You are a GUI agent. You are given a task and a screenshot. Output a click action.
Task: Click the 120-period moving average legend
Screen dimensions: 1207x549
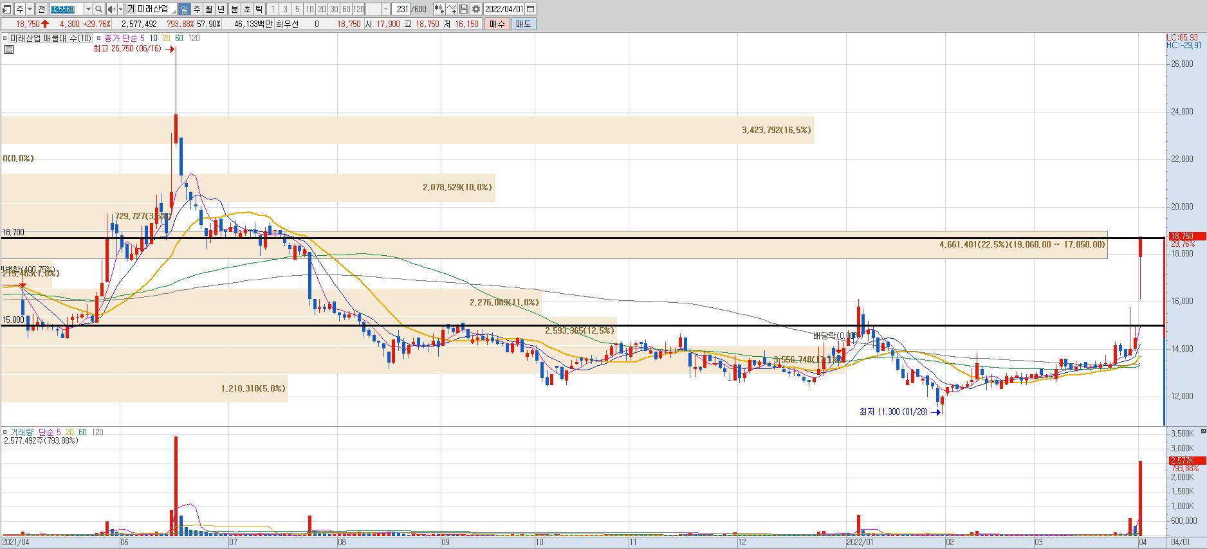pyautogui.click(x=194, y=38)
